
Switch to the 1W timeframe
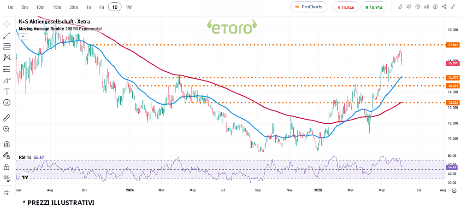pos(129,7)
